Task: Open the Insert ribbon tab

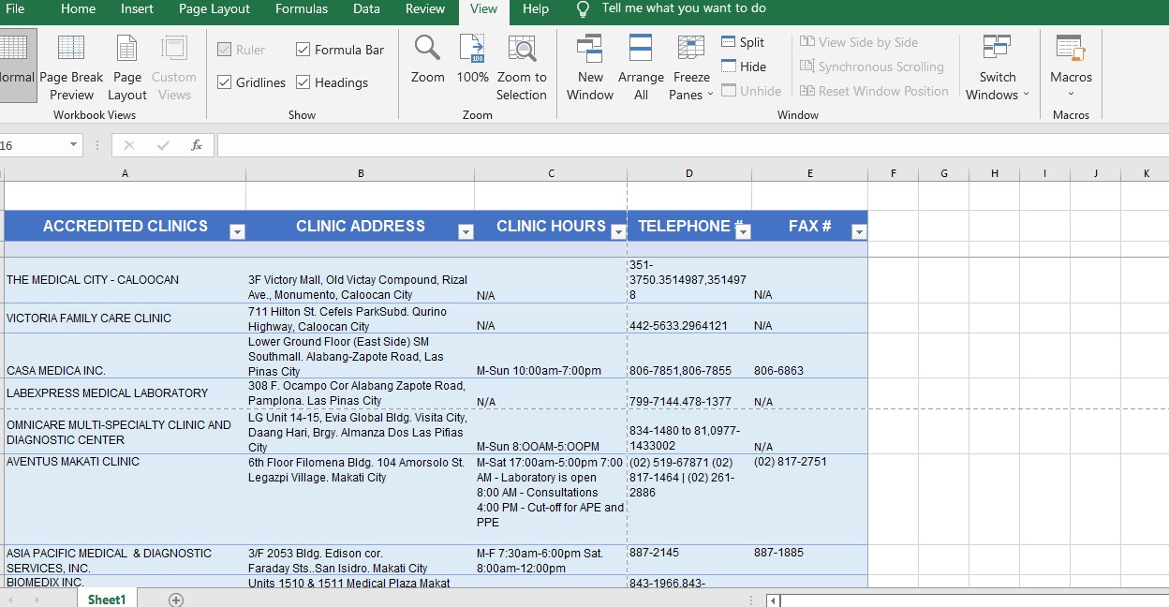Action: point(138,9)
